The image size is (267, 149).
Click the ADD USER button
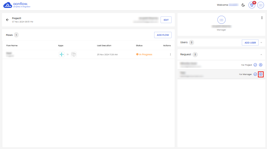(250, 43)
